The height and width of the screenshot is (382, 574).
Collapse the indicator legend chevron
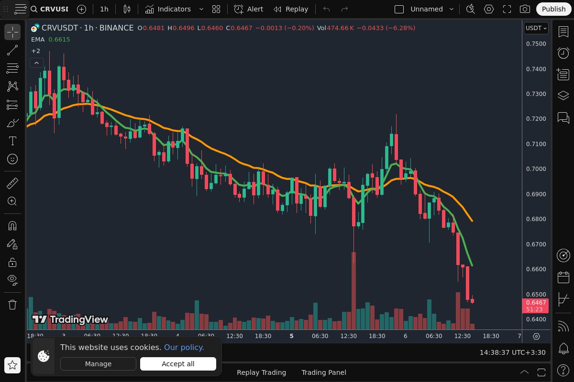(x=36, y=63)
